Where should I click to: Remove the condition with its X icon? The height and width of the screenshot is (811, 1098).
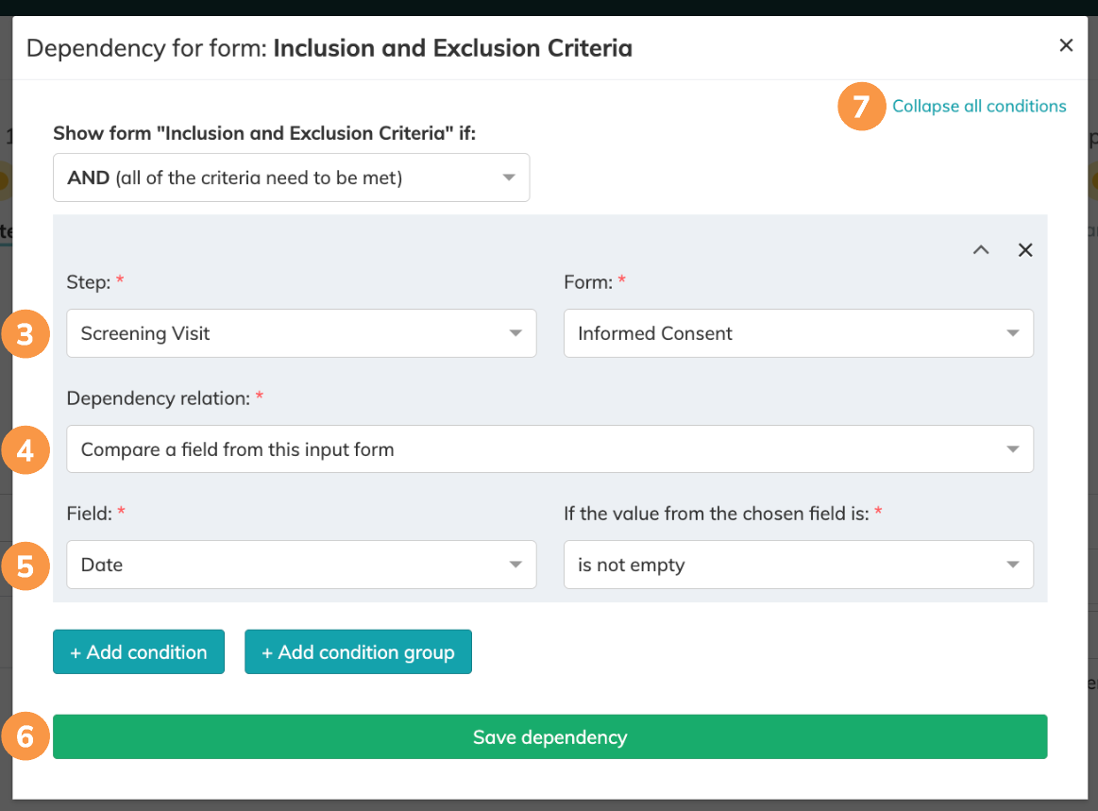click(x=1025, y=250)
